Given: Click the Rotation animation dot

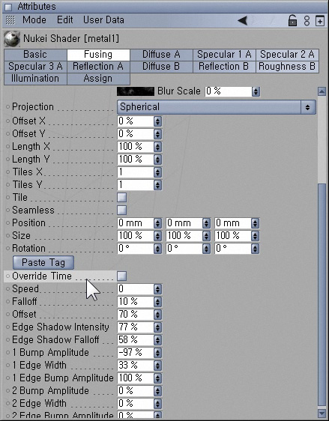Looking at the screenshot, I should click(x=8, y=249).
